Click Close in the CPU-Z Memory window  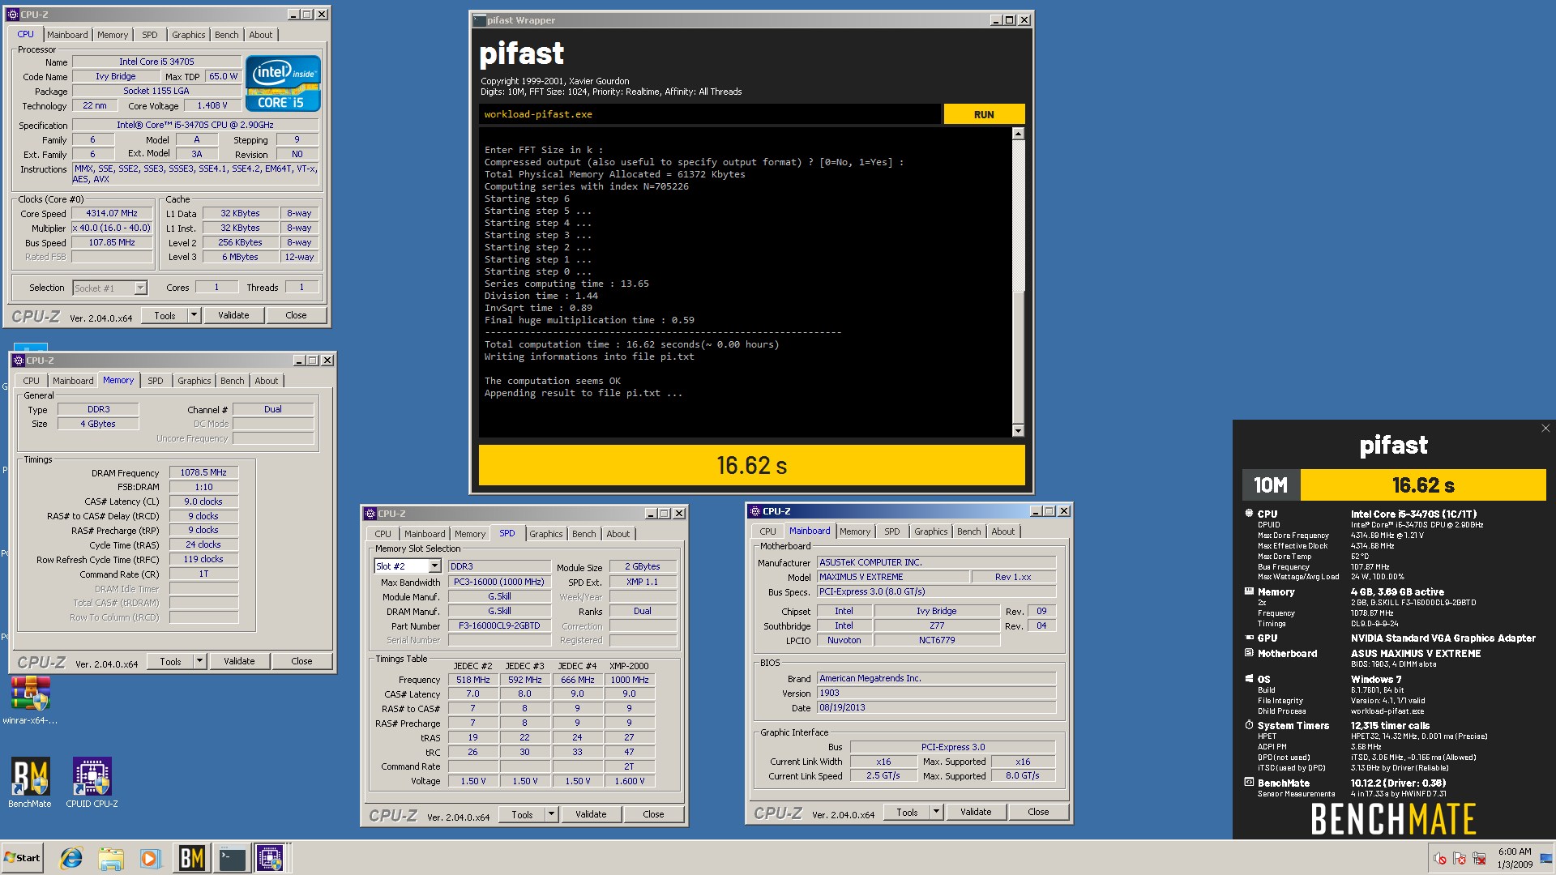(301, 661)
